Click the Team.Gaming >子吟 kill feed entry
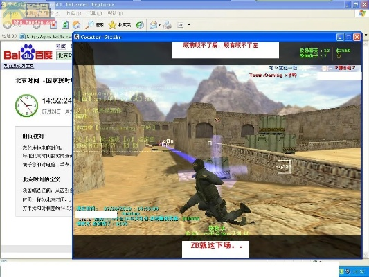 273,75
